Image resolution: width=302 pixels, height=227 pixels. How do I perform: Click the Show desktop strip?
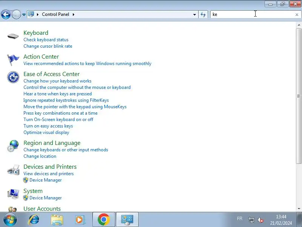299,219
